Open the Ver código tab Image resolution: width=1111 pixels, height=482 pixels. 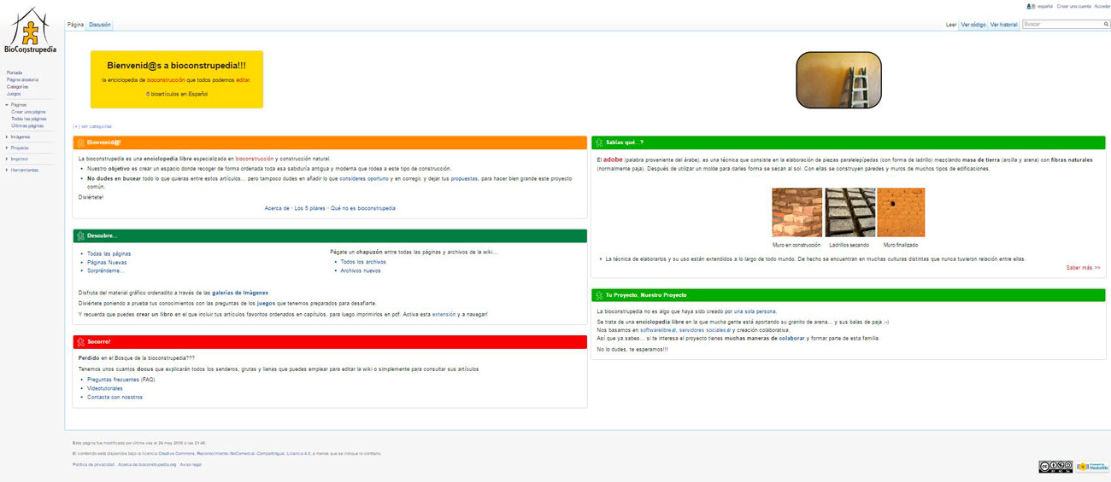pos(973,25)
